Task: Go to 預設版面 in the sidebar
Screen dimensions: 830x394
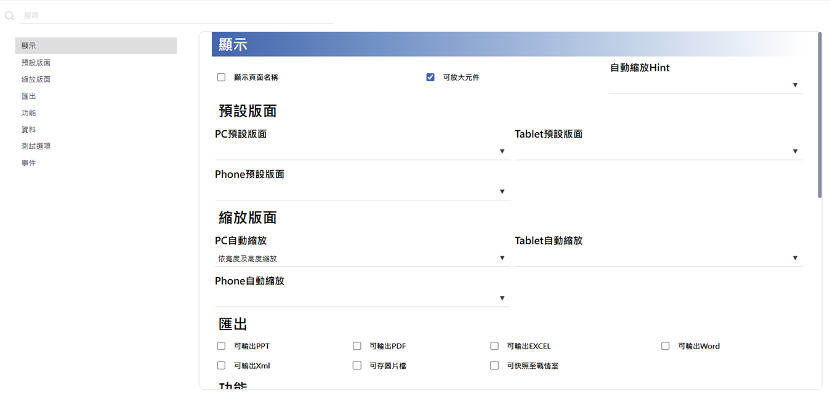Action: (36, 63)
